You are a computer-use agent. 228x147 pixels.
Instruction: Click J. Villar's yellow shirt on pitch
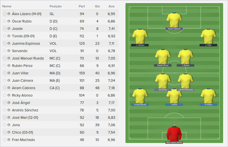click(x=208, y=36)
